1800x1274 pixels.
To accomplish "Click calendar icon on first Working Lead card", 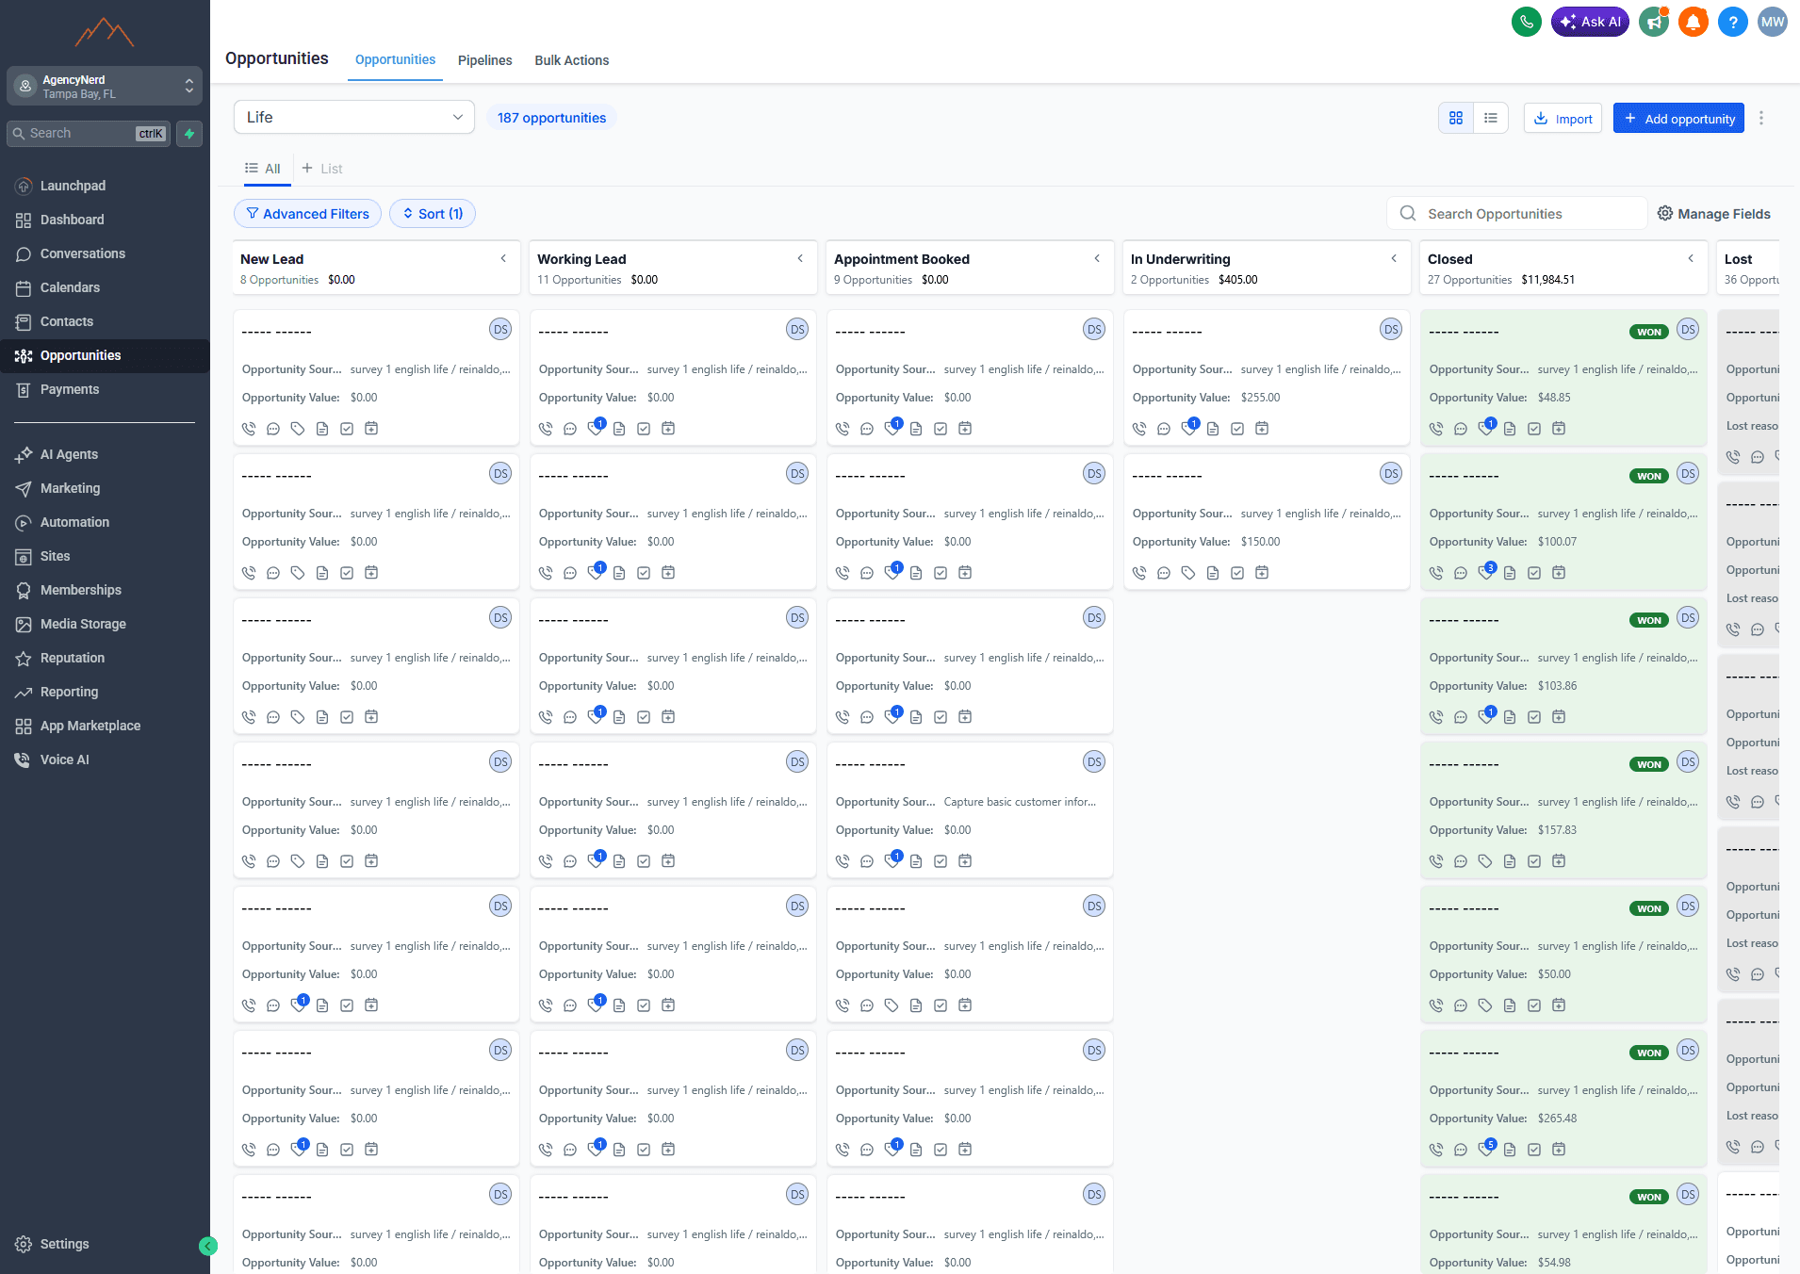I will 668,429.
